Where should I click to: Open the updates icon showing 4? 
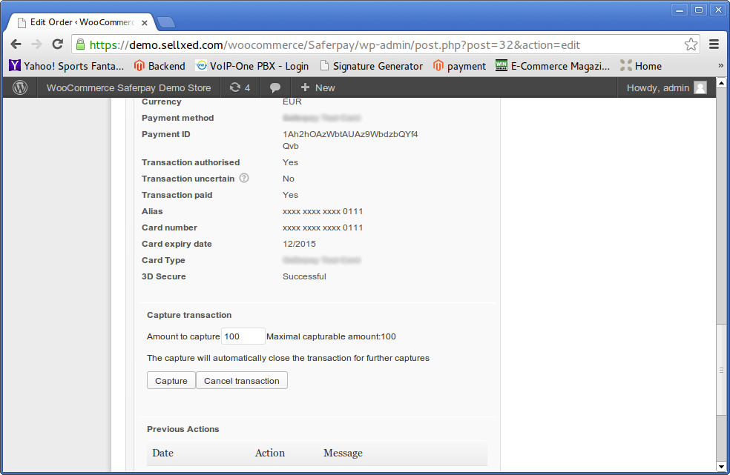coord(240,87)
